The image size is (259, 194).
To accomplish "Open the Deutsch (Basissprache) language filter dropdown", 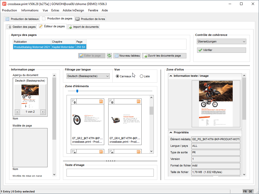I will pyautogui.click(x=88, y=76).
